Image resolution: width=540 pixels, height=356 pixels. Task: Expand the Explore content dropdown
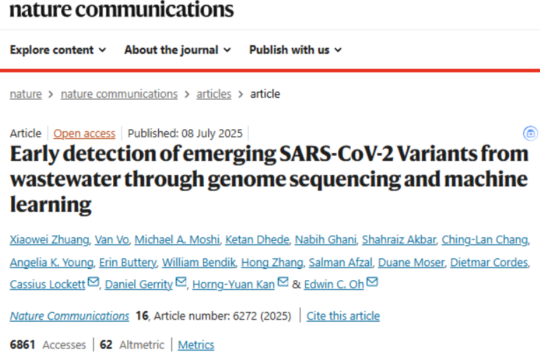point(58,50)
